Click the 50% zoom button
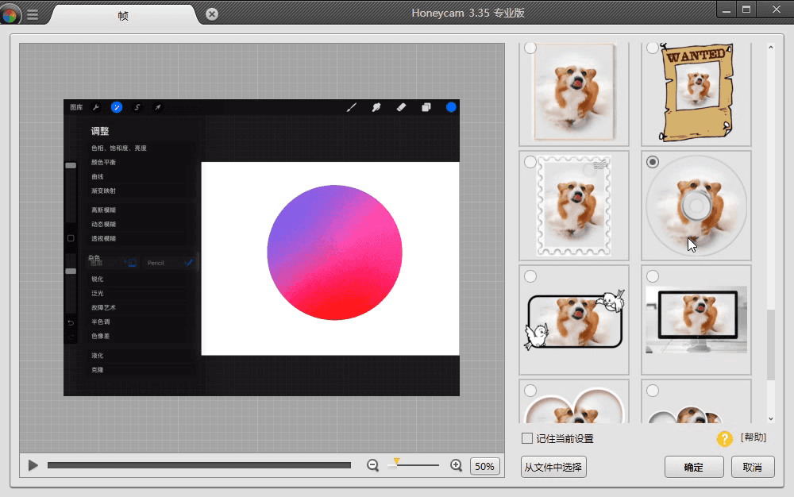The width and height of the screenshot is (794, 497). [x=484, y=466]
